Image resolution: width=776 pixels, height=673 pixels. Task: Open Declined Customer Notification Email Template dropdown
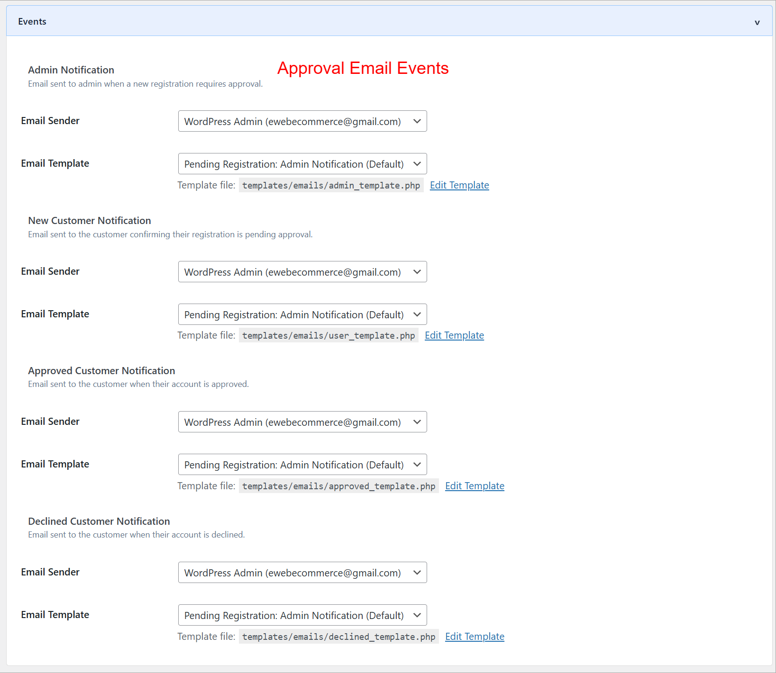[302, 615]
